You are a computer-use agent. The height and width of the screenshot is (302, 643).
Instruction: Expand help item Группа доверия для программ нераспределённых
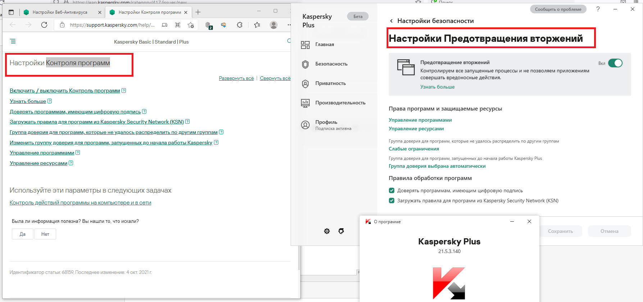coord(114,132)
